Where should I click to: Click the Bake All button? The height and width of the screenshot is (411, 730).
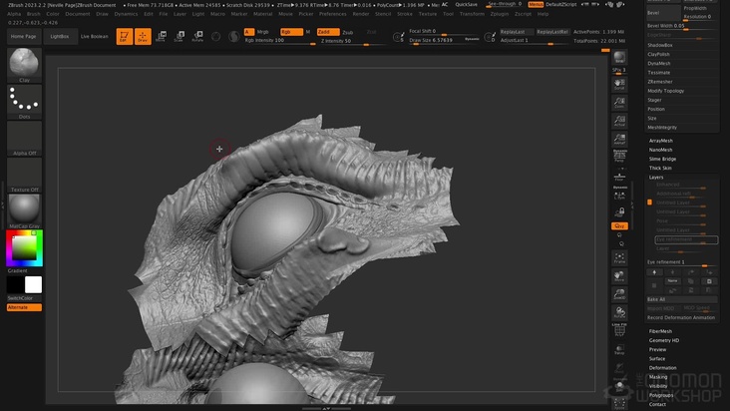tap(656, 299)
